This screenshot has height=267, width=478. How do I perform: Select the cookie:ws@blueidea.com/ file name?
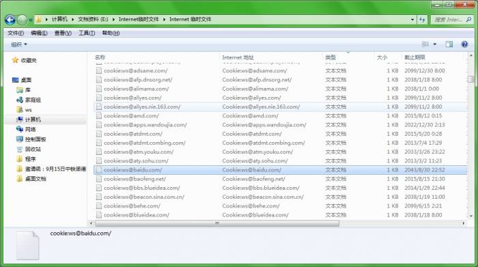tap(137, 215)
